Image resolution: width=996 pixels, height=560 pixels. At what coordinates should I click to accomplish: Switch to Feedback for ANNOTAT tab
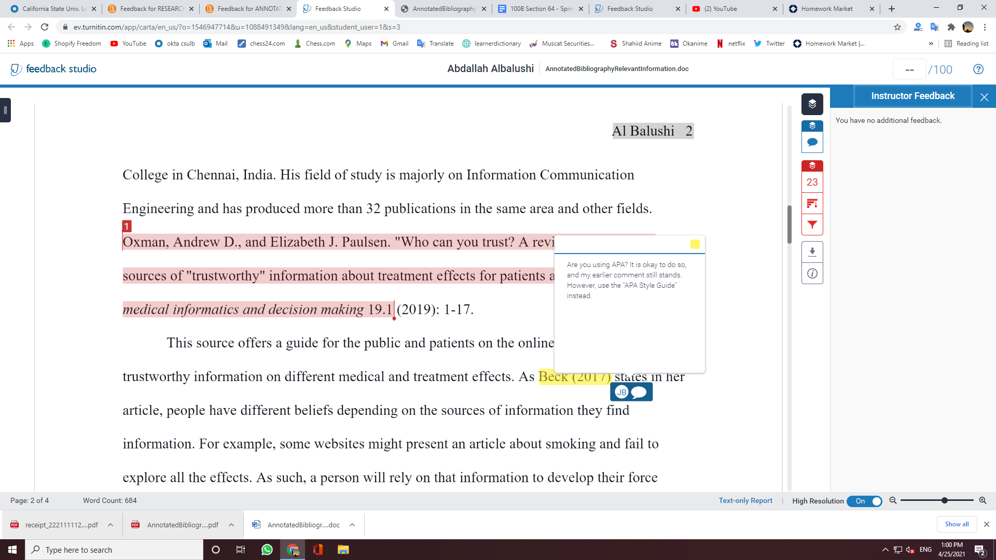click(x=248, y=9)
